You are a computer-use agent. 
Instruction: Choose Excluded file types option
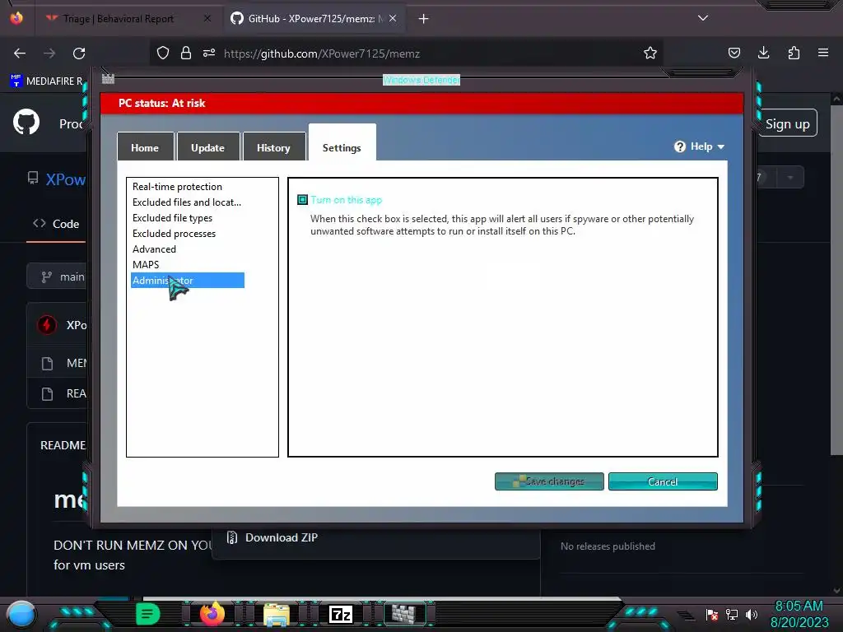coord(173,217)
